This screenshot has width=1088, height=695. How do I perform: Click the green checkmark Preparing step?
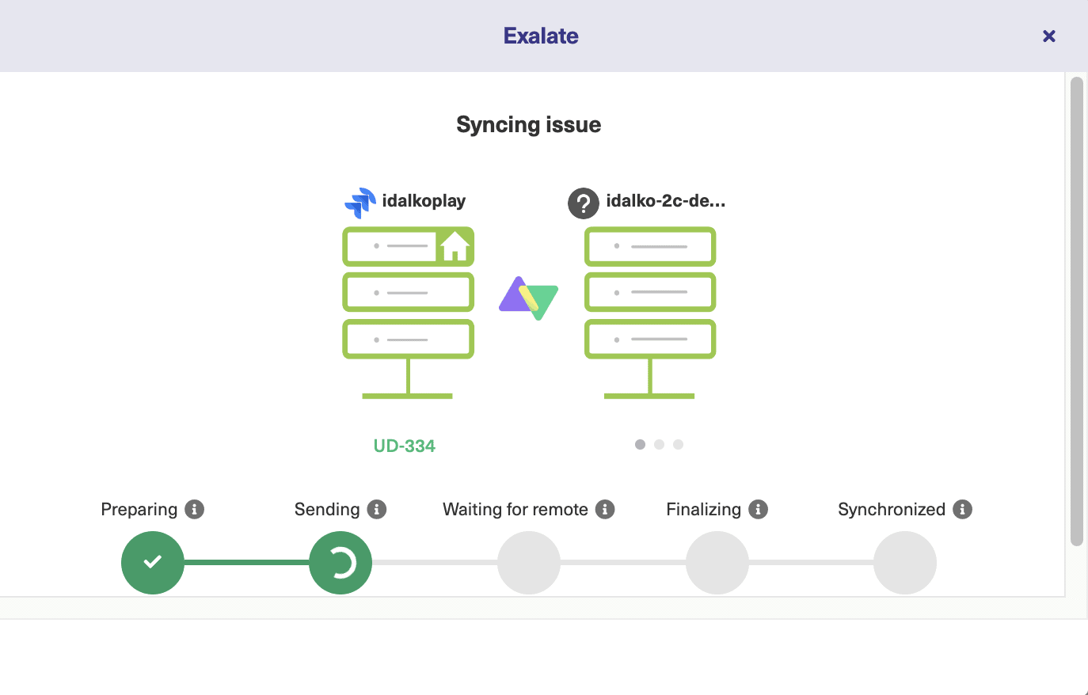pos(152,563)
